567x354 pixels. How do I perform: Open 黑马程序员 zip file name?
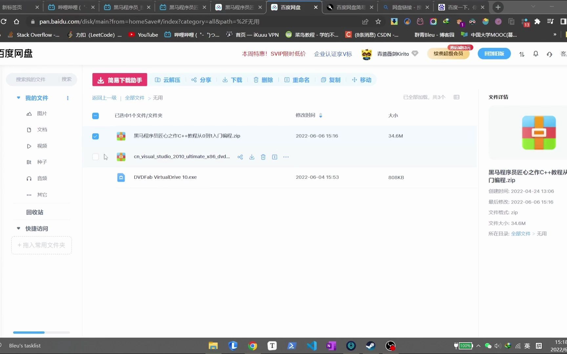pyautogui.click(x=187, y=136)
